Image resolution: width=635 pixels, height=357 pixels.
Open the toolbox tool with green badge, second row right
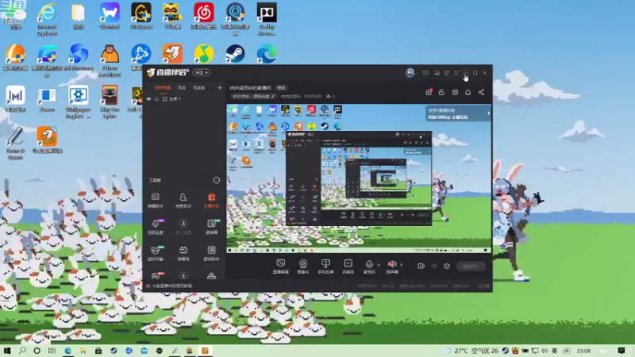tap(211, 227)
